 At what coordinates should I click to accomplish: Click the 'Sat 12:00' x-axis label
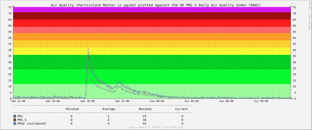click(18, 101)
